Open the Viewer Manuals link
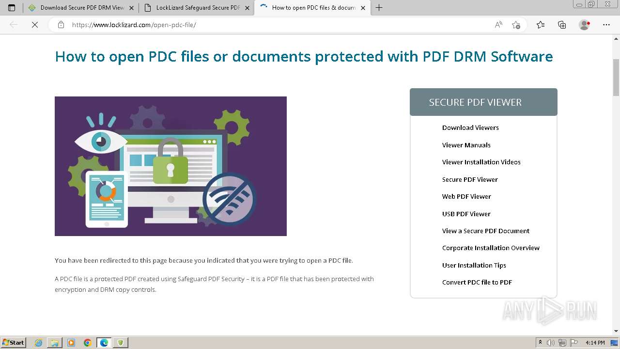This screenshot has height=349, width=620. pos(466,145)
